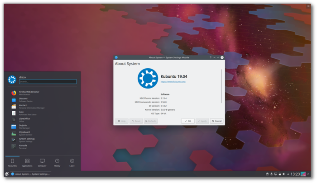Screen dimensions: 317x183
Task: Click the Help button in the dialog
Action: 122,121
